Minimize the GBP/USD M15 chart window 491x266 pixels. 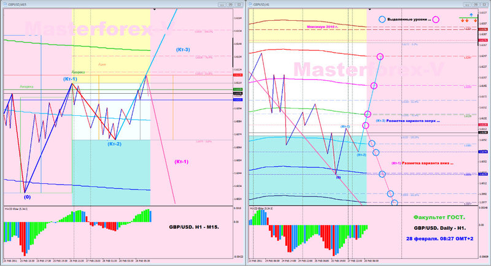[222, 4]
